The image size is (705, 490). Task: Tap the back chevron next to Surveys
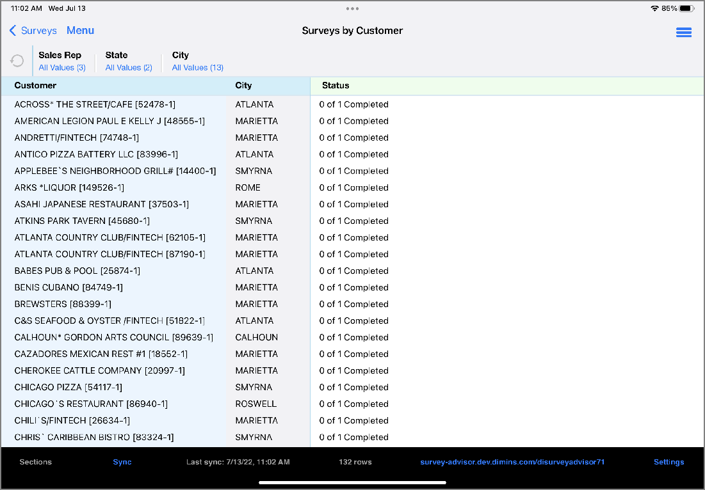click(13, 31)
